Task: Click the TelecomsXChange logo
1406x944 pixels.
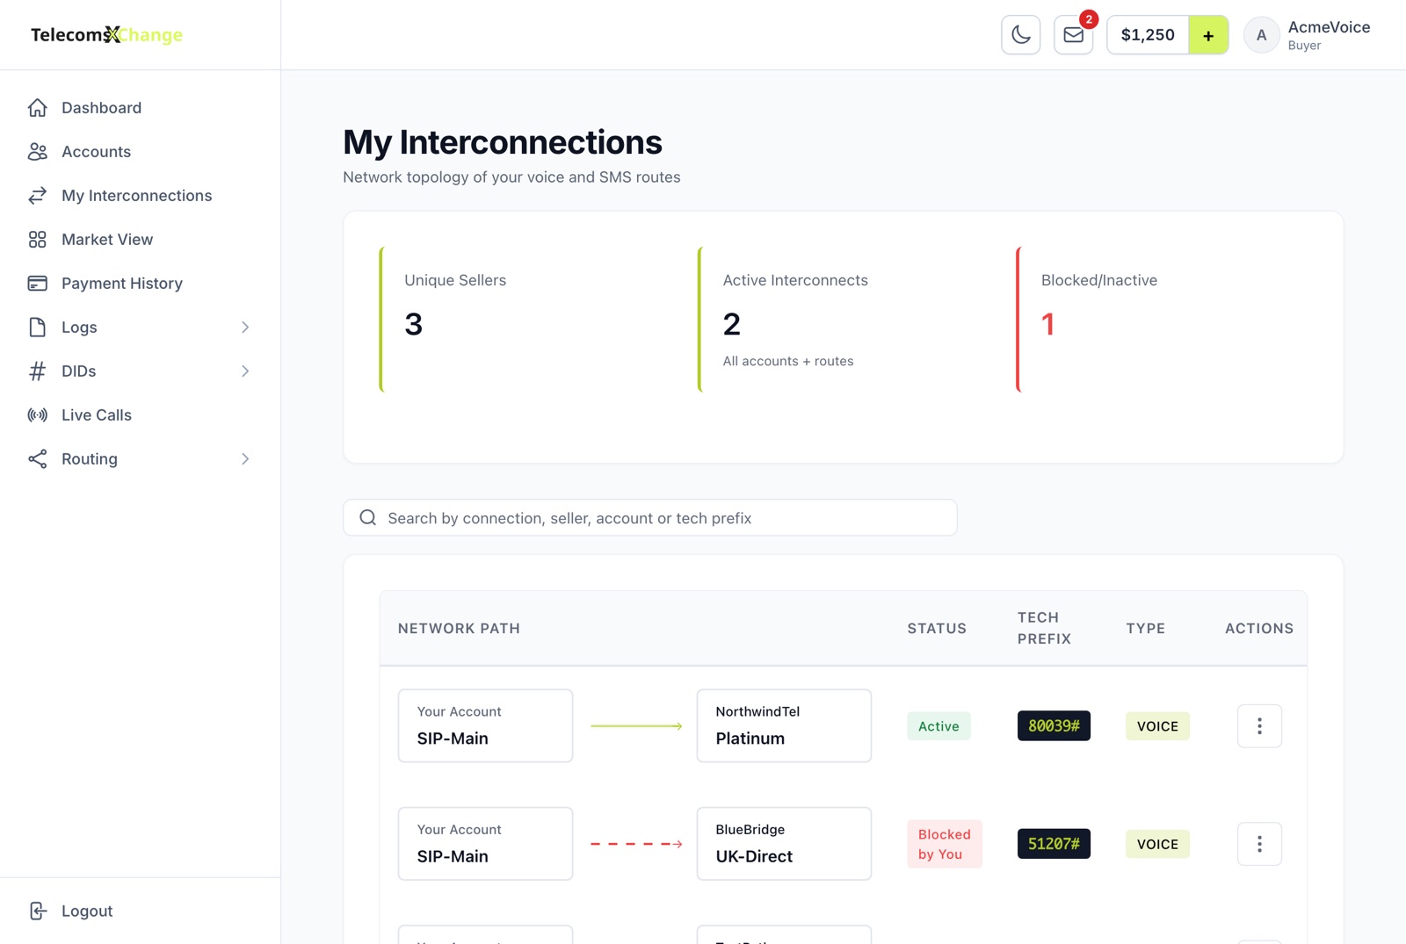Action: (106, 34)
